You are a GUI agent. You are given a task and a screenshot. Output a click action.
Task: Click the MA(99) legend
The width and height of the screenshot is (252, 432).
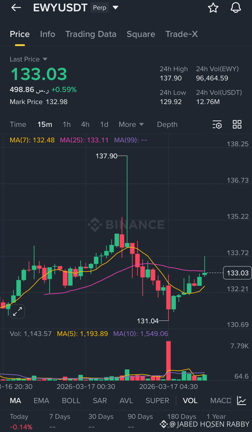pyautogui.click(x=131, y=140)
